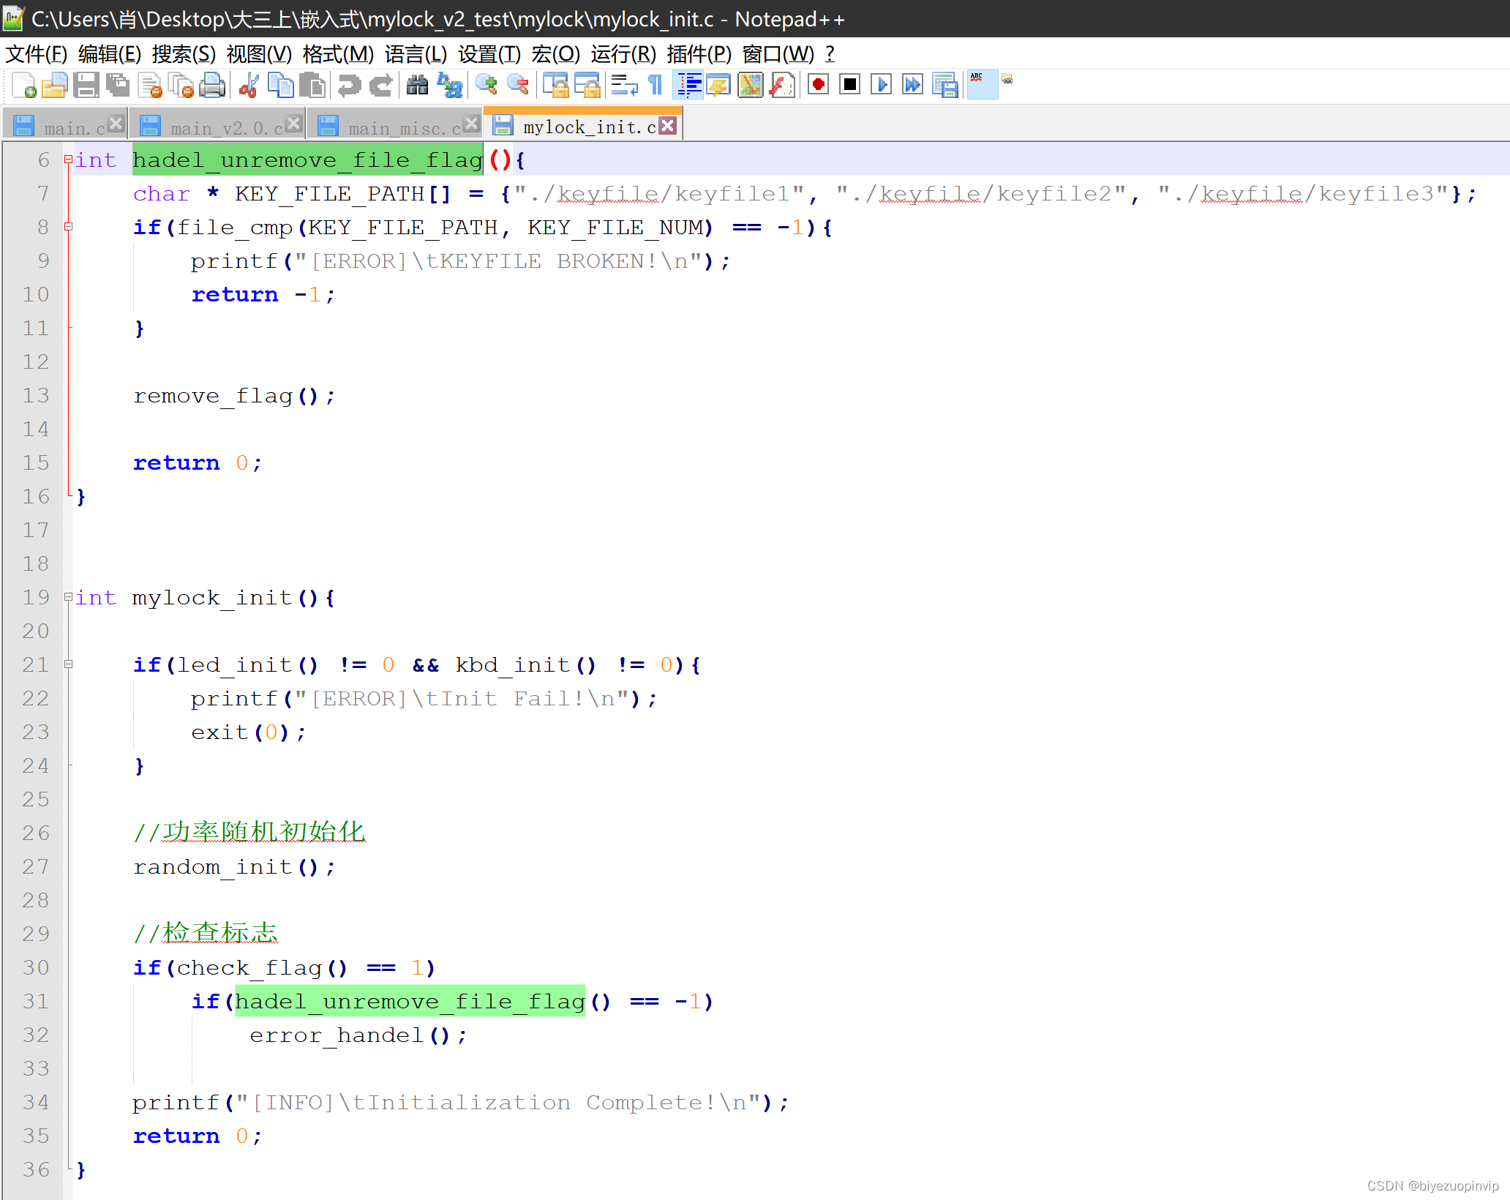The width and height of the screenshot is (1510, 1200).
Task: Click the Cut scissors icon
Action: pyautogui.click(x=249, y=86)
